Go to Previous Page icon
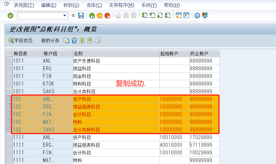 pyautogui.click(x=152, y=16)
